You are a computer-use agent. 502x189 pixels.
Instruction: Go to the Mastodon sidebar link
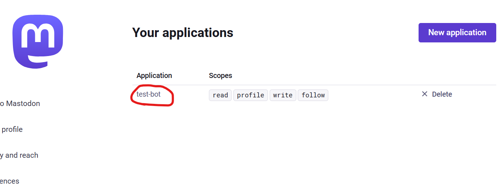point(22,103)
